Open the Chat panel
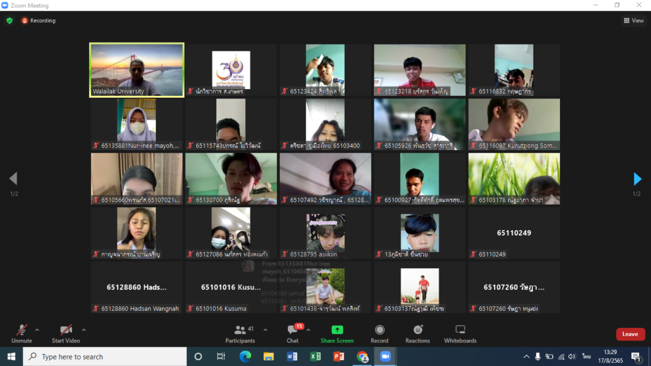This screenshot has height=366, width=651. click(x=292, y=333)
